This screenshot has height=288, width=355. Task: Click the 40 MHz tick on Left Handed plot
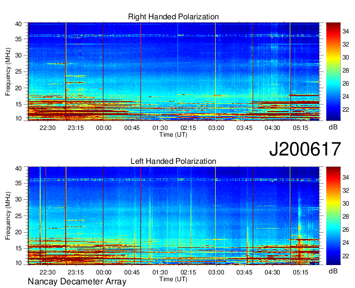[19, 168]
